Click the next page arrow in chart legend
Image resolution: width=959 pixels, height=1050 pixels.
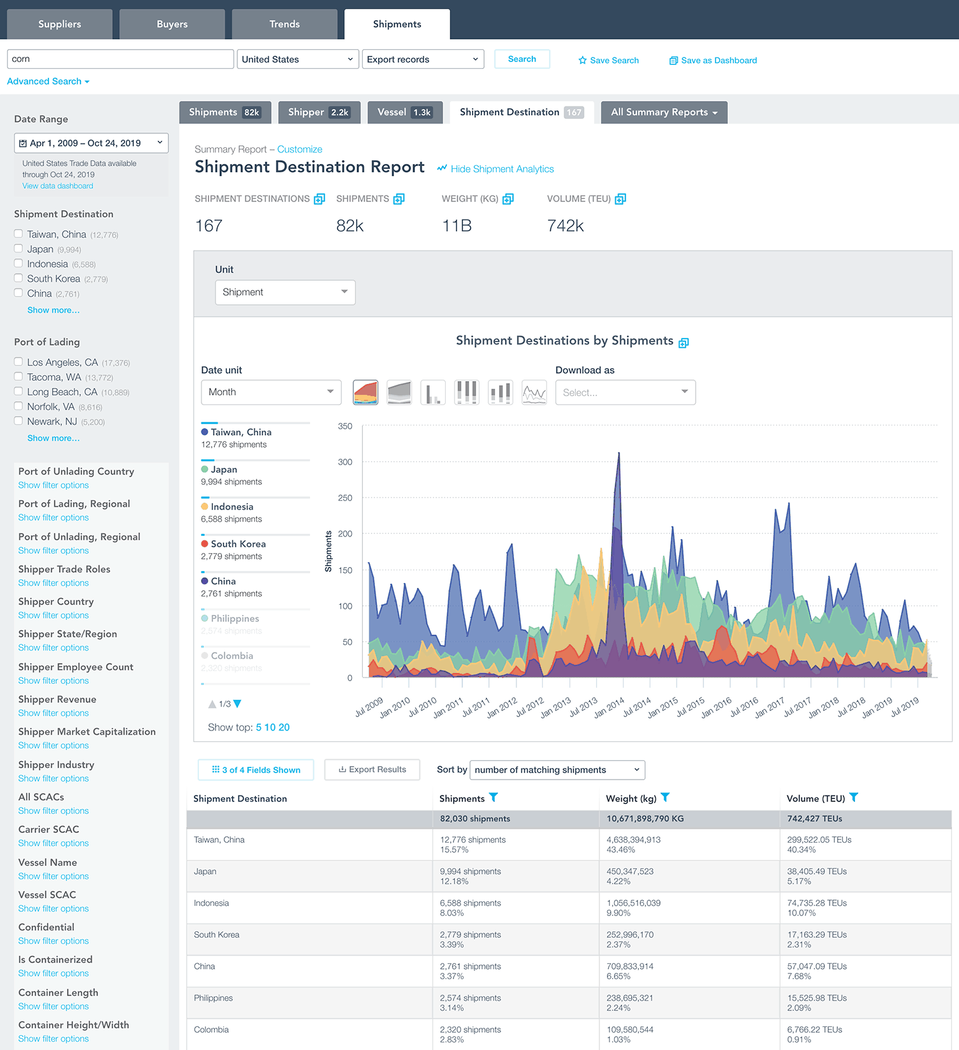tap(238, 704)
